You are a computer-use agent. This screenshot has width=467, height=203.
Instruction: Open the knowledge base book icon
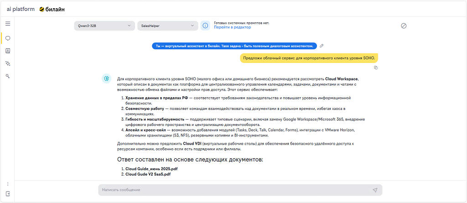click(x=8, y=51)
